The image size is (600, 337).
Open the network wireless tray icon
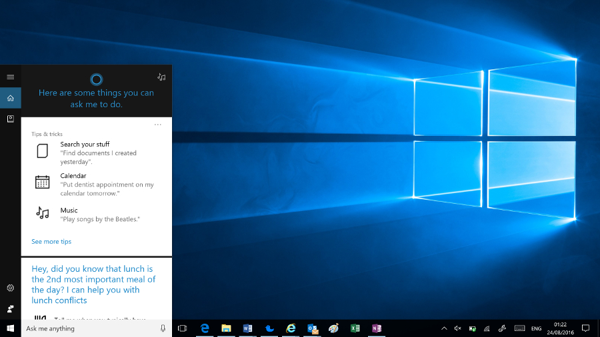tap(487, 328)
